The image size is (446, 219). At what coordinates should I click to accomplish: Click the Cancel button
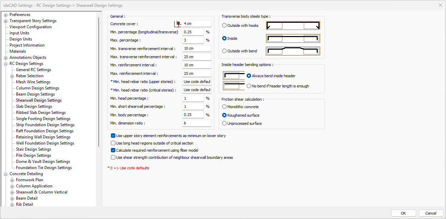click(431, 213)
